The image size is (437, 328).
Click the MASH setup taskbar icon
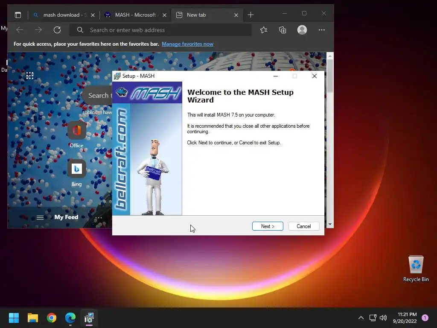(x=89, y=318)
